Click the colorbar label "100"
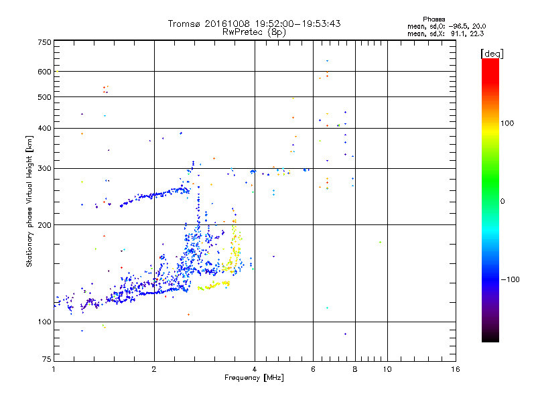 (507, 123)
